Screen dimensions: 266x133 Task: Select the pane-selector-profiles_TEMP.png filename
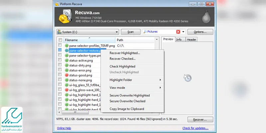pyautogui.click(x=92, y=46)
